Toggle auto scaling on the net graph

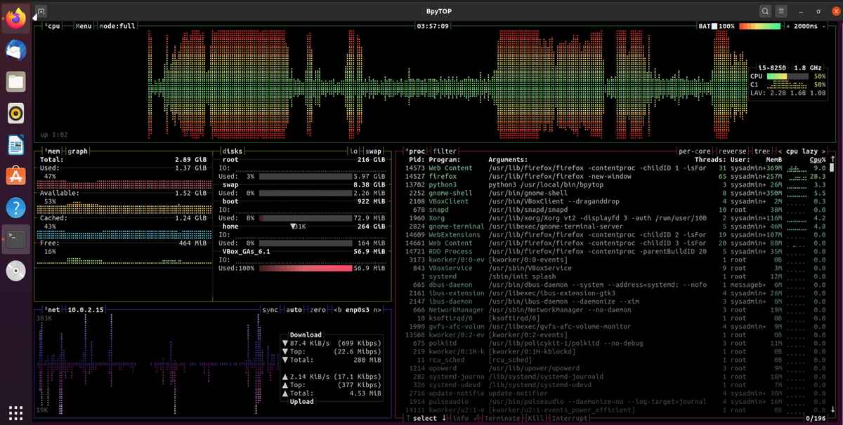(x=293, y=309)
